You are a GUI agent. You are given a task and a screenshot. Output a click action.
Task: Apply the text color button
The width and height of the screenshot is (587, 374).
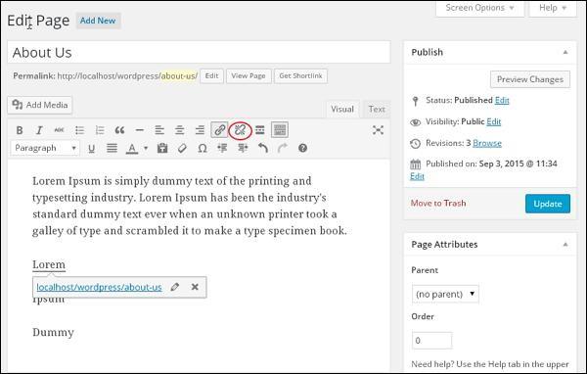point(132,149)
